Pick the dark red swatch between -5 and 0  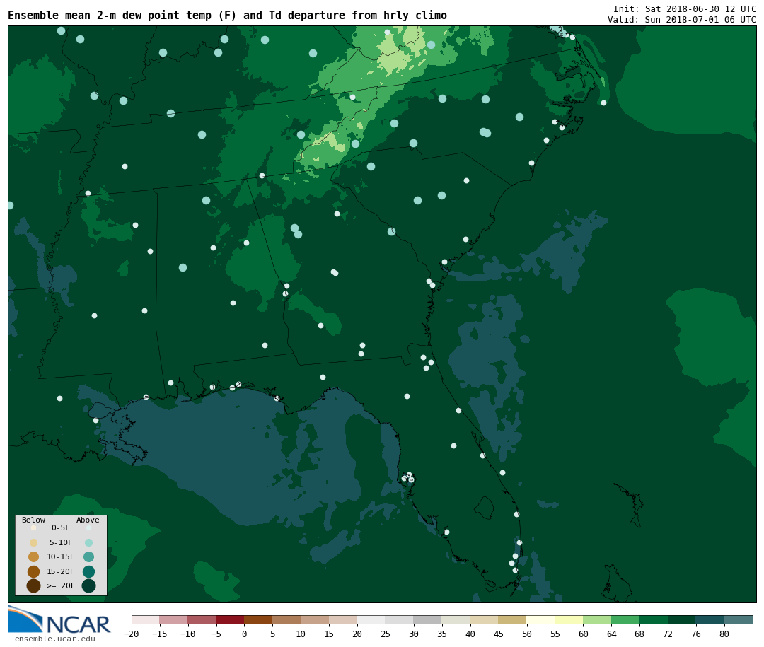[230, 619]
